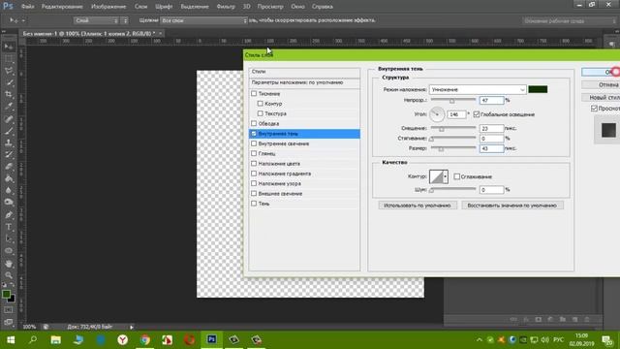Open the Все слои dropdown in options bar

coord(203,20)
